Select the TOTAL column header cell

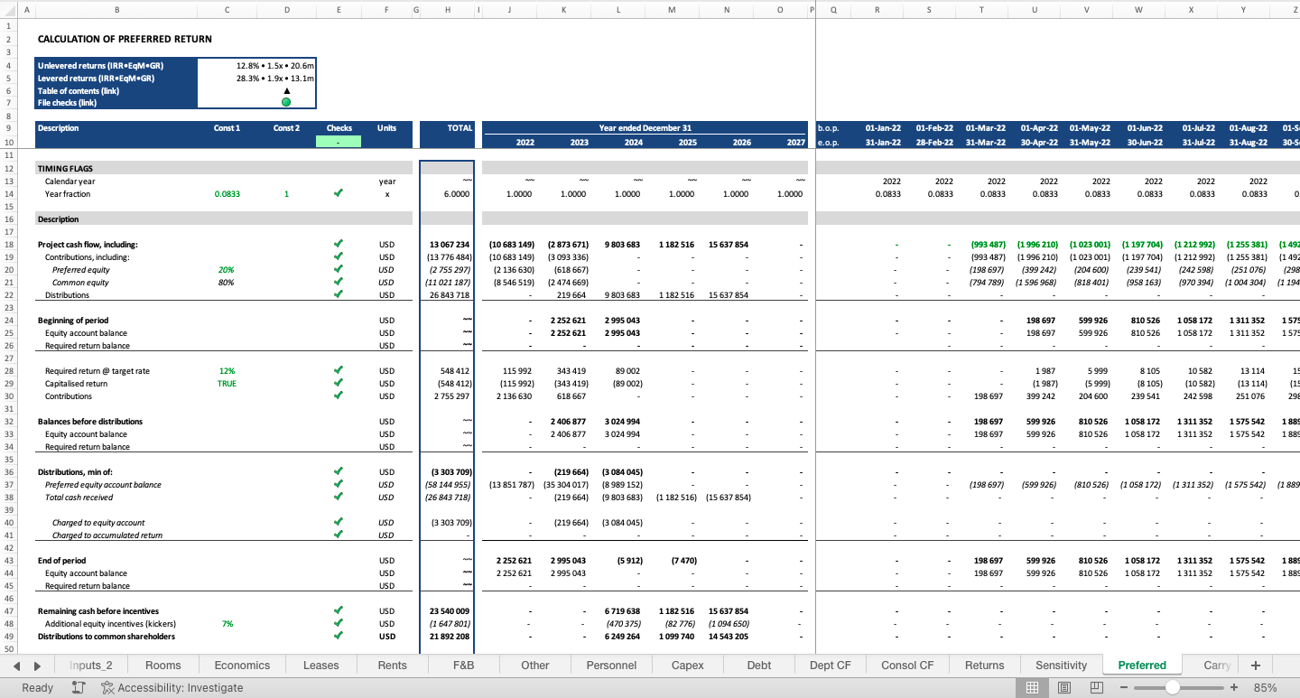[x=447, y=128]
